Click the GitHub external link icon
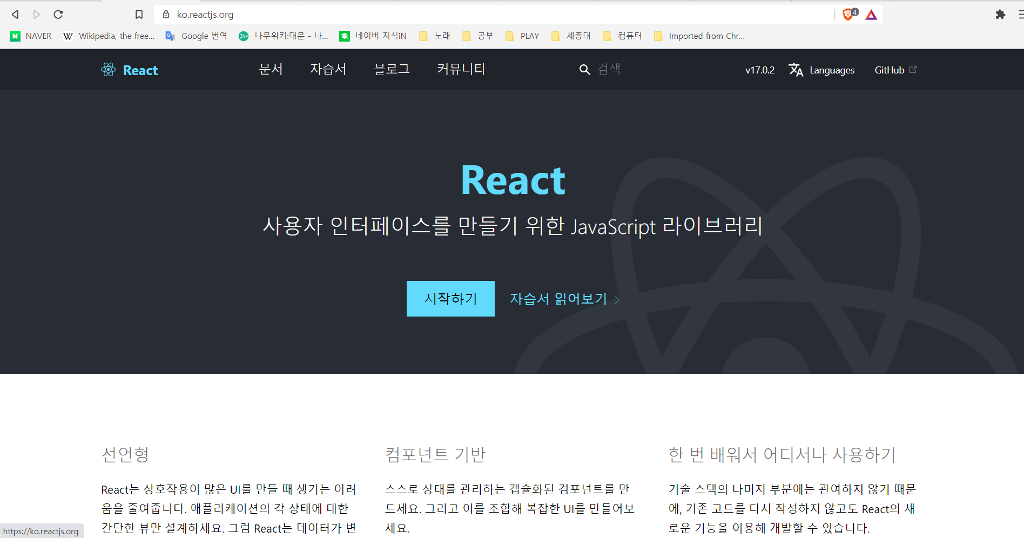This screenshot has width=1024, height=538. click(x=913, y=69)
